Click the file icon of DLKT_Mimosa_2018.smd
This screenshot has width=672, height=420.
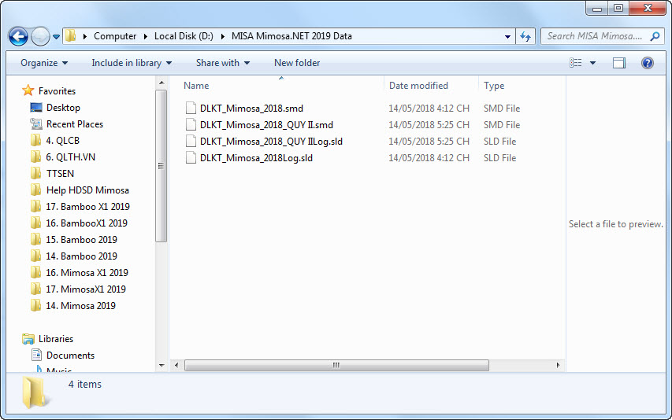click(x=191, y=109)
